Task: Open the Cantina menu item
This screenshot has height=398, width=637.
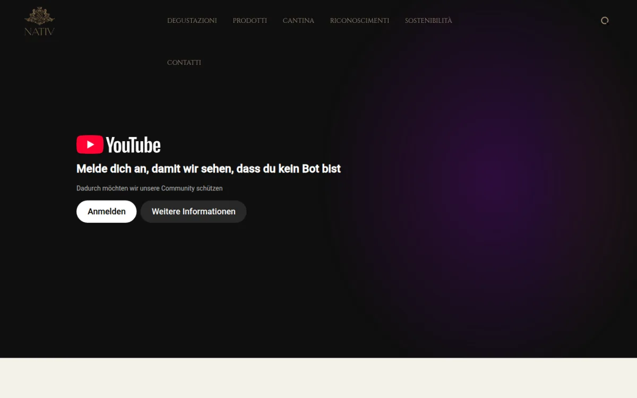Action: 298,21
